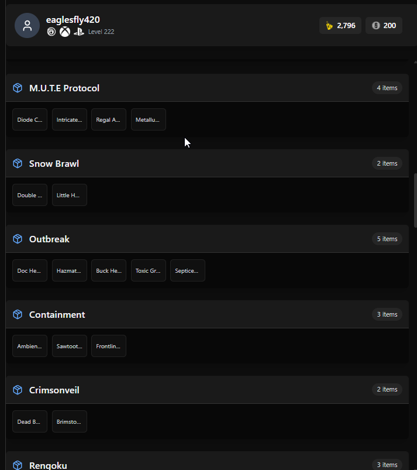417x470 pixels.
Task: Click the Xbox platform icon
Action: pos(65,32)
